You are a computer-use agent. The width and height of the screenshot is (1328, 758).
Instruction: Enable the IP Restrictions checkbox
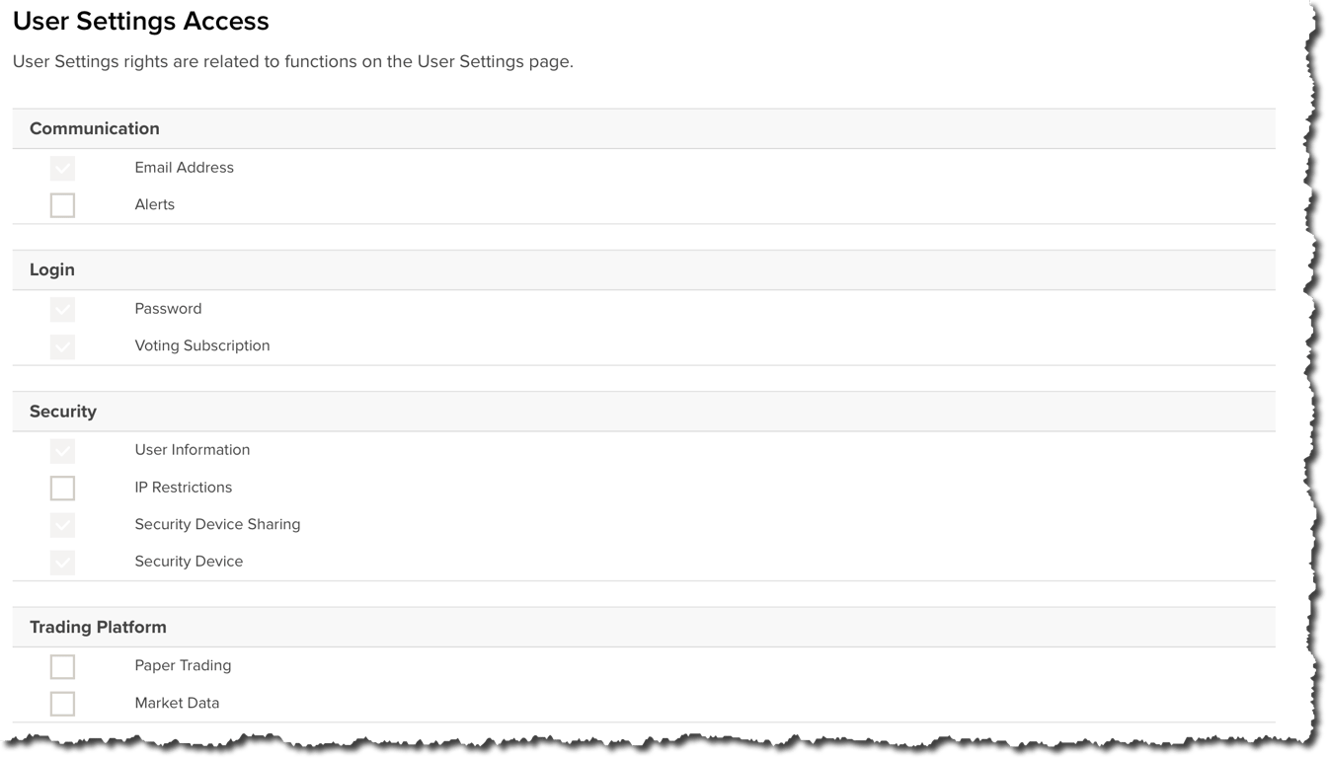tap(62, 488)
